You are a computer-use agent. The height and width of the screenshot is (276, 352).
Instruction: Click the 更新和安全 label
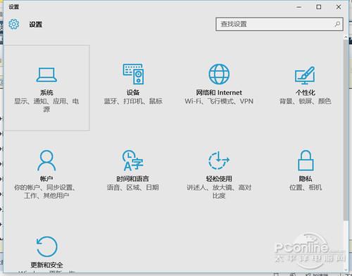[x=46, y=265]
